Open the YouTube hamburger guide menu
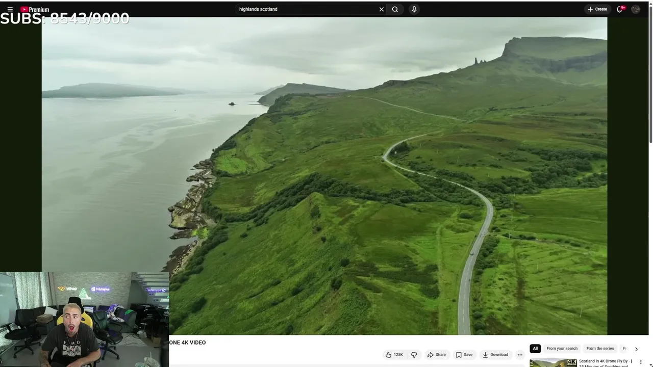653x367 pixels. 10,9
